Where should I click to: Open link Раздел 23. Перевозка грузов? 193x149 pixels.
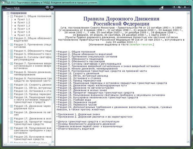coord(77,105)
